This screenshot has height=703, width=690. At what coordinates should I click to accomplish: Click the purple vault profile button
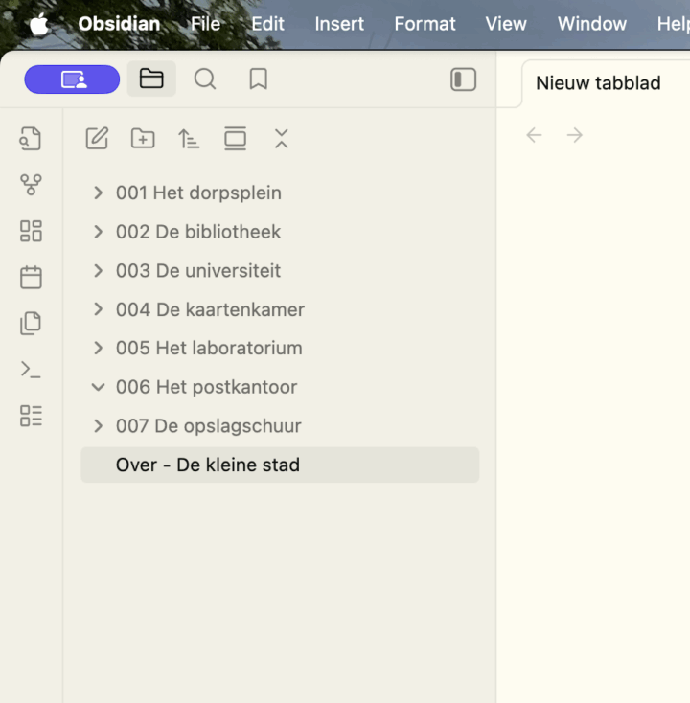click(73, 79)
